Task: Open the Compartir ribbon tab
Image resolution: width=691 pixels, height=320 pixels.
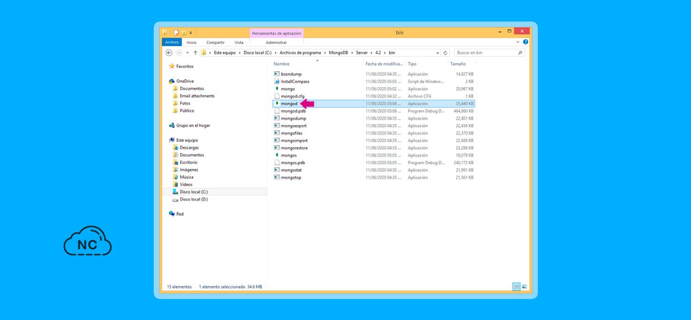Action: [x=216, y=42]
